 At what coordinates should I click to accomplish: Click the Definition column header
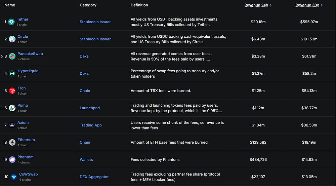tap(139, 5)
